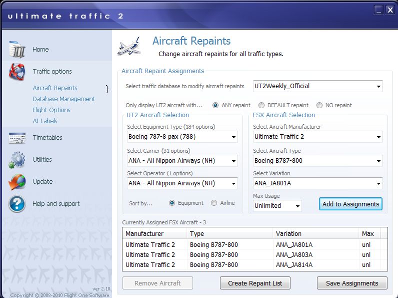Viewport: 398px width, 298px height.
Task: Open Database Management link
Action: (63, 99)
